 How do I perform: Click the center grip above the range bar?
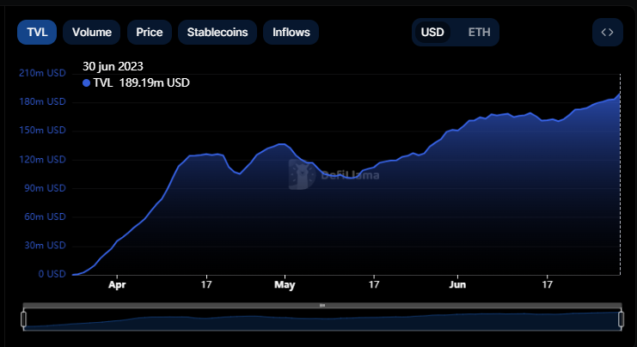[322, 305]
